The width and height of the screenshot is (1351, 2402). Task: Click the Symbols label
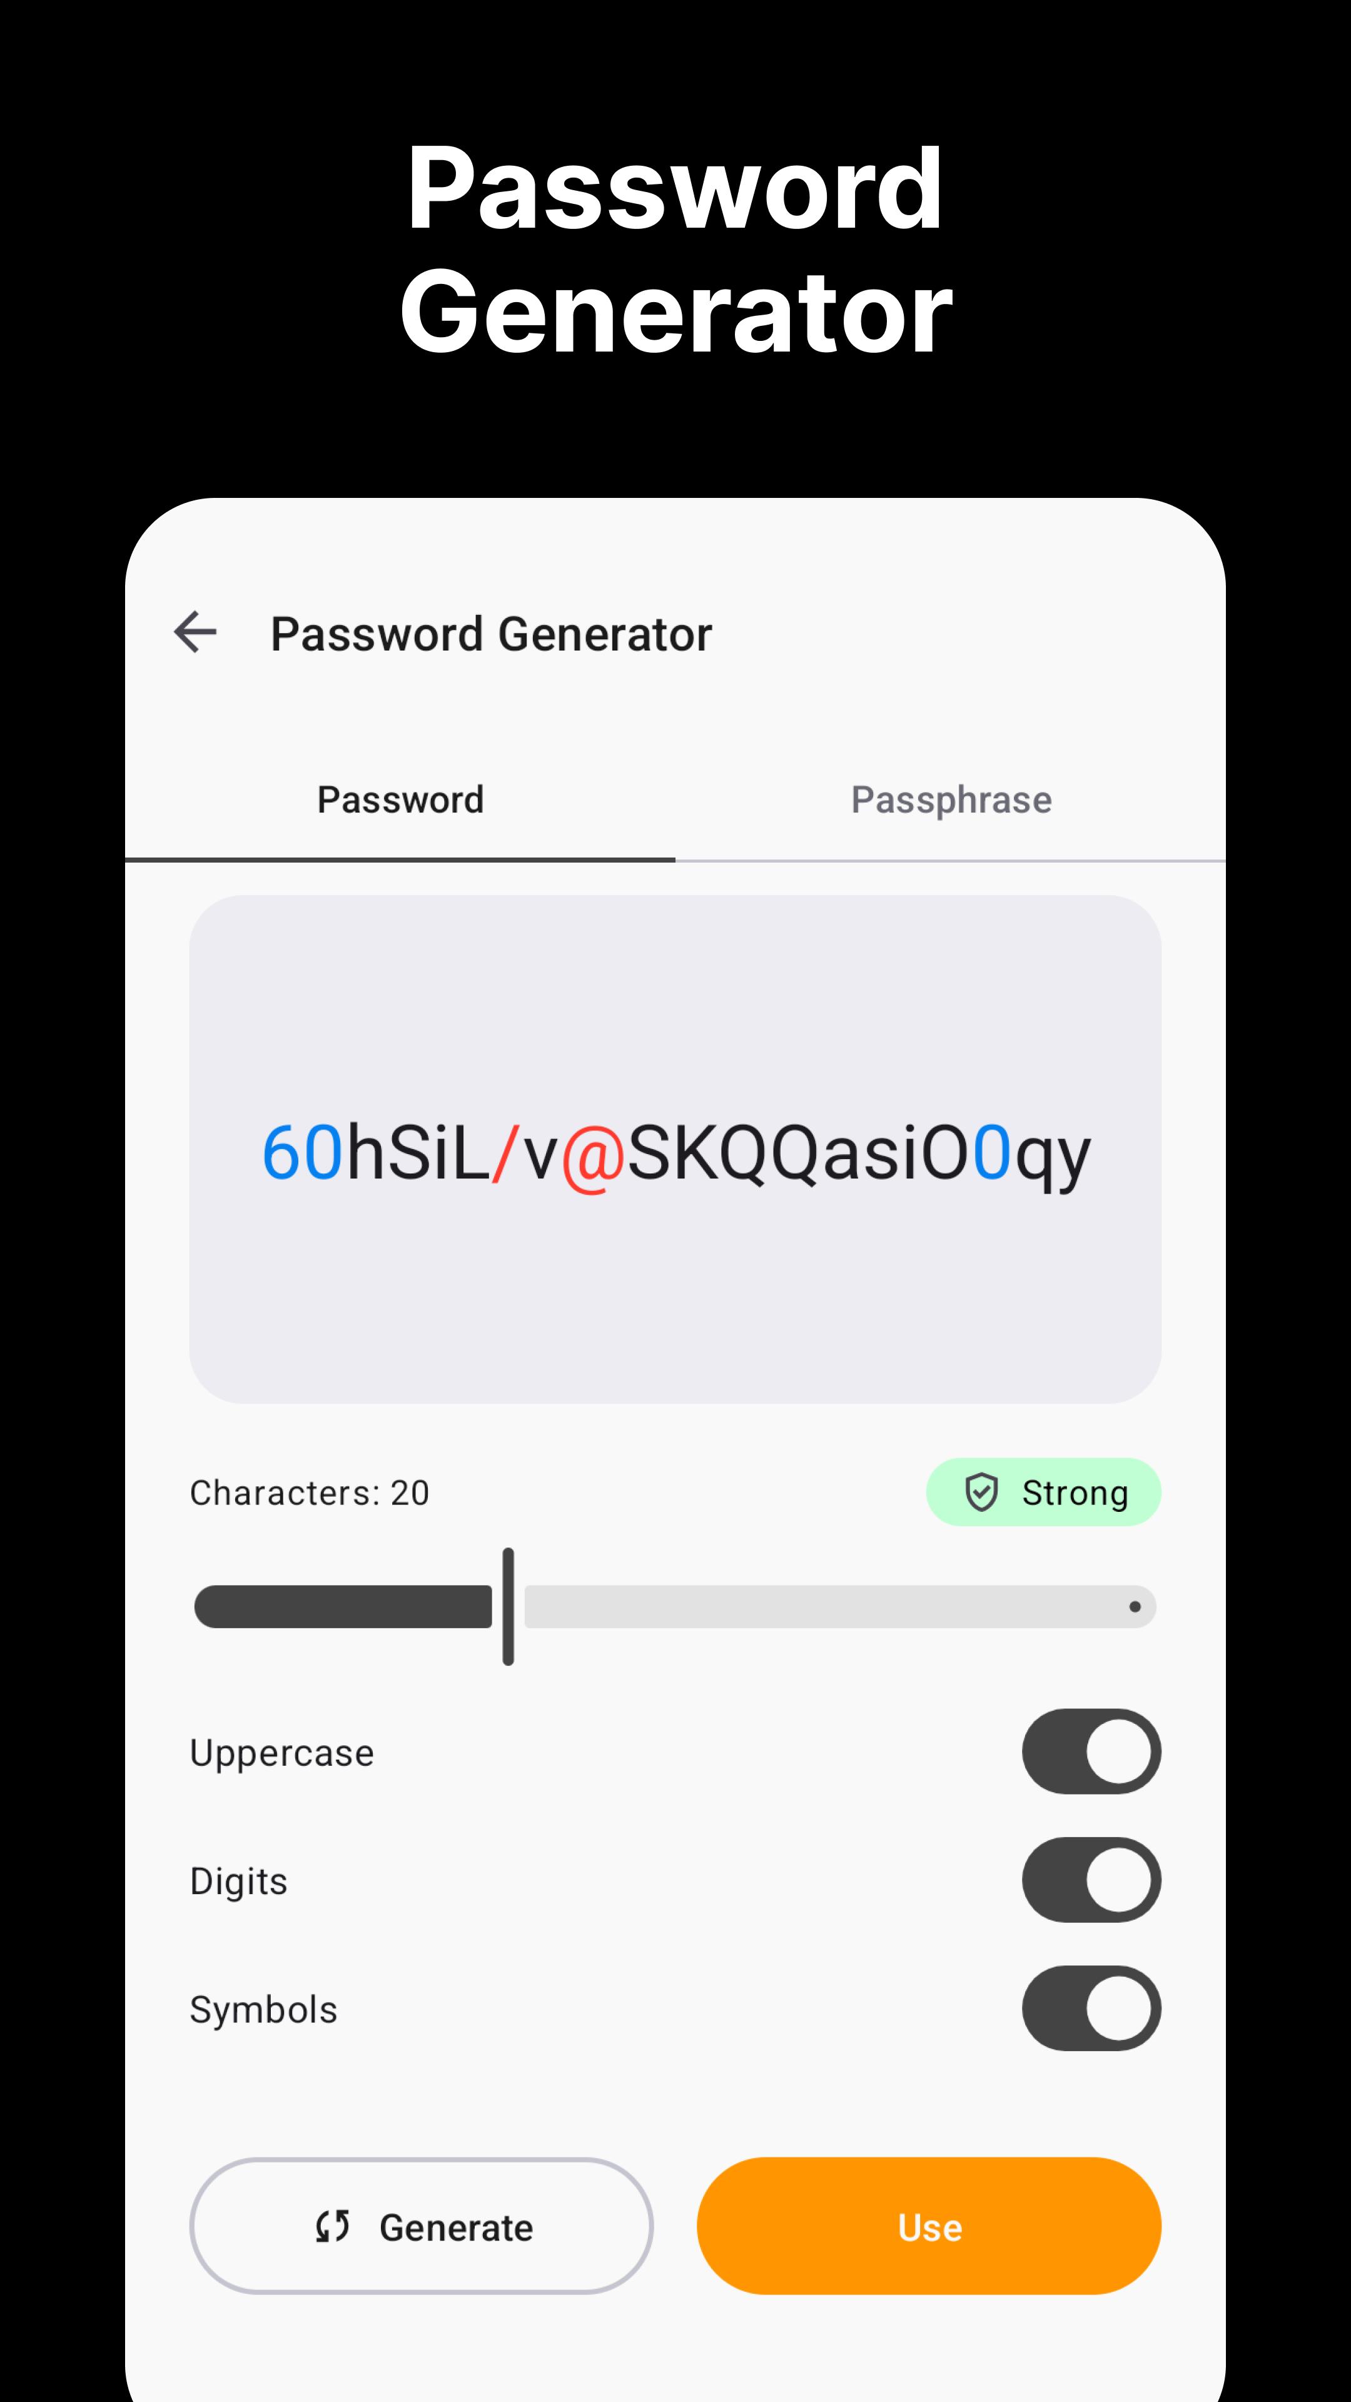pos(264,2009)
